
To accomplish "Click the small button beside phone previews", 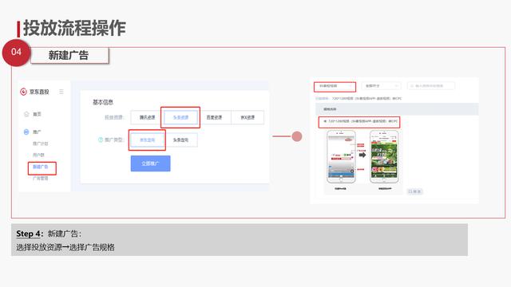I will click(415, 191).
